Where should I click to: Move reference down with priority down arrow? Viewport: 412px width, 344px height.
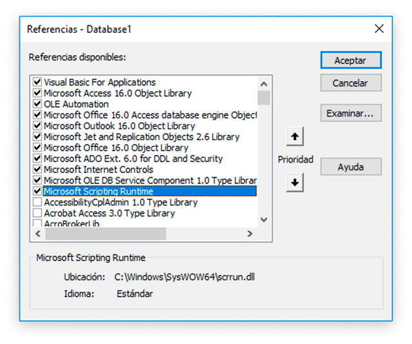(x=295, y=183)
